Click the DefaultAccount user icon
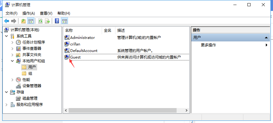 coord(67,51)
